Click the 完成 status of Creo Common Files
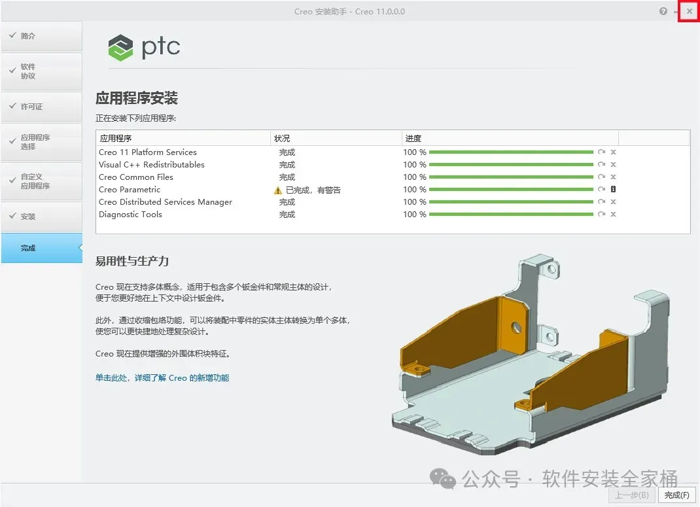Screen dimensions: 700x507 pyautogui.click(x=287, y=178)
